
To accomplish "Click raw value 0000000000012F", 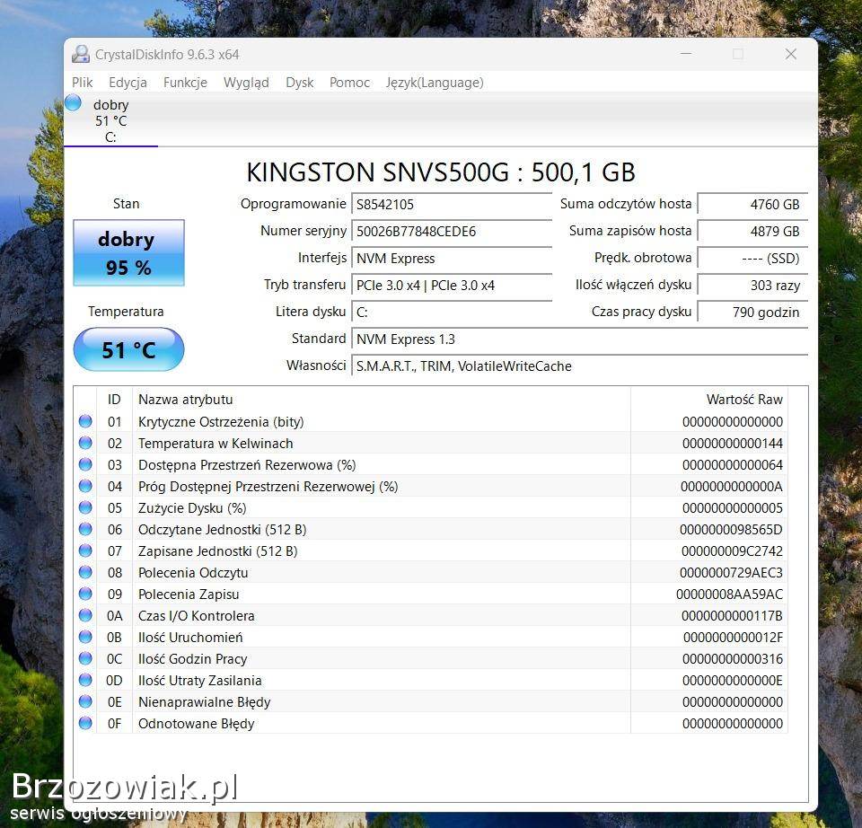I will (x=733, y=638).
